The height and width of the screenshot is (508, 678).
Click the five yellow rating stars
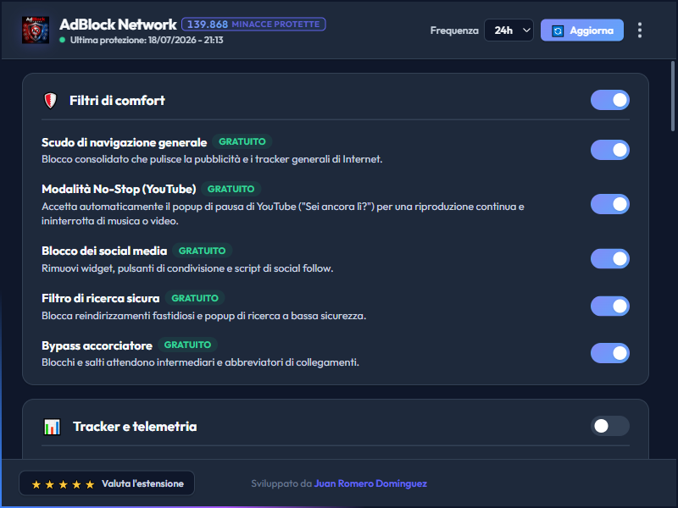coord(63,484)
